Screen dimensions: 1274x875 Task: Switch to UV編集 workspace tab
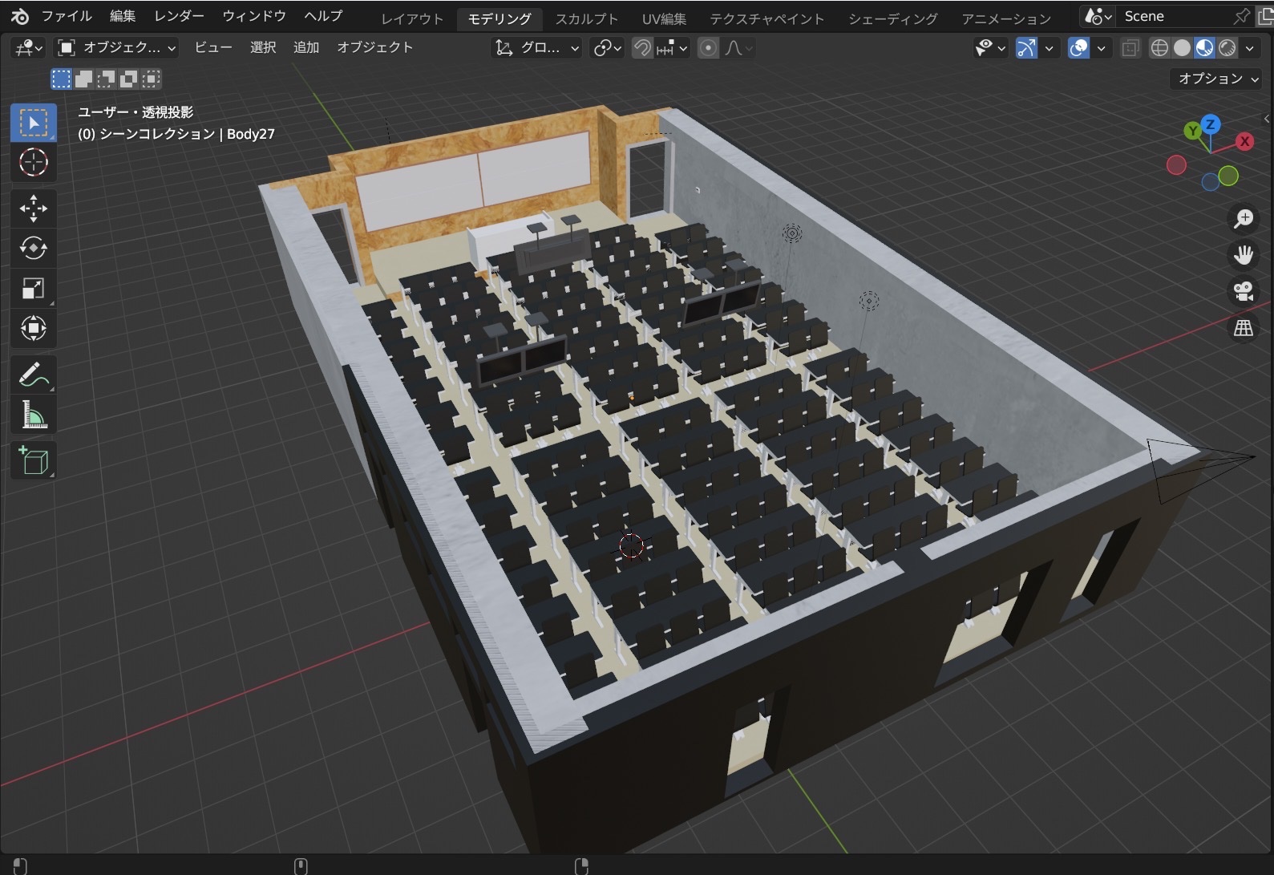pos(664,18)
